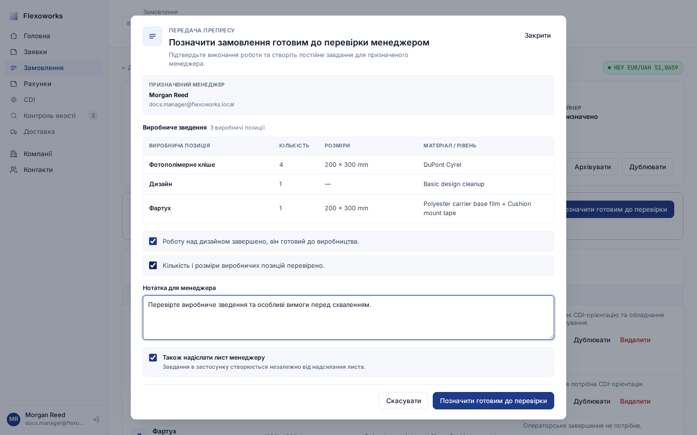The image size is (697, 435).
Task: Click Morgan Reed profile name at sidebar bottom
Action: [x=45, y=415]
